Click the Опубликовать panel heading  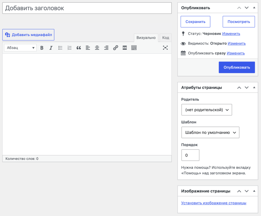(x=195, y=8)
